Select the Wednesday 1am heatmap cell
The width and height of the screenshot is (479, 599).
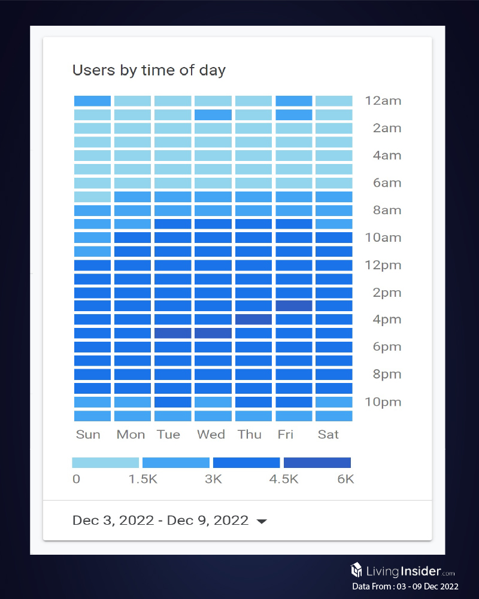[213, 115]
